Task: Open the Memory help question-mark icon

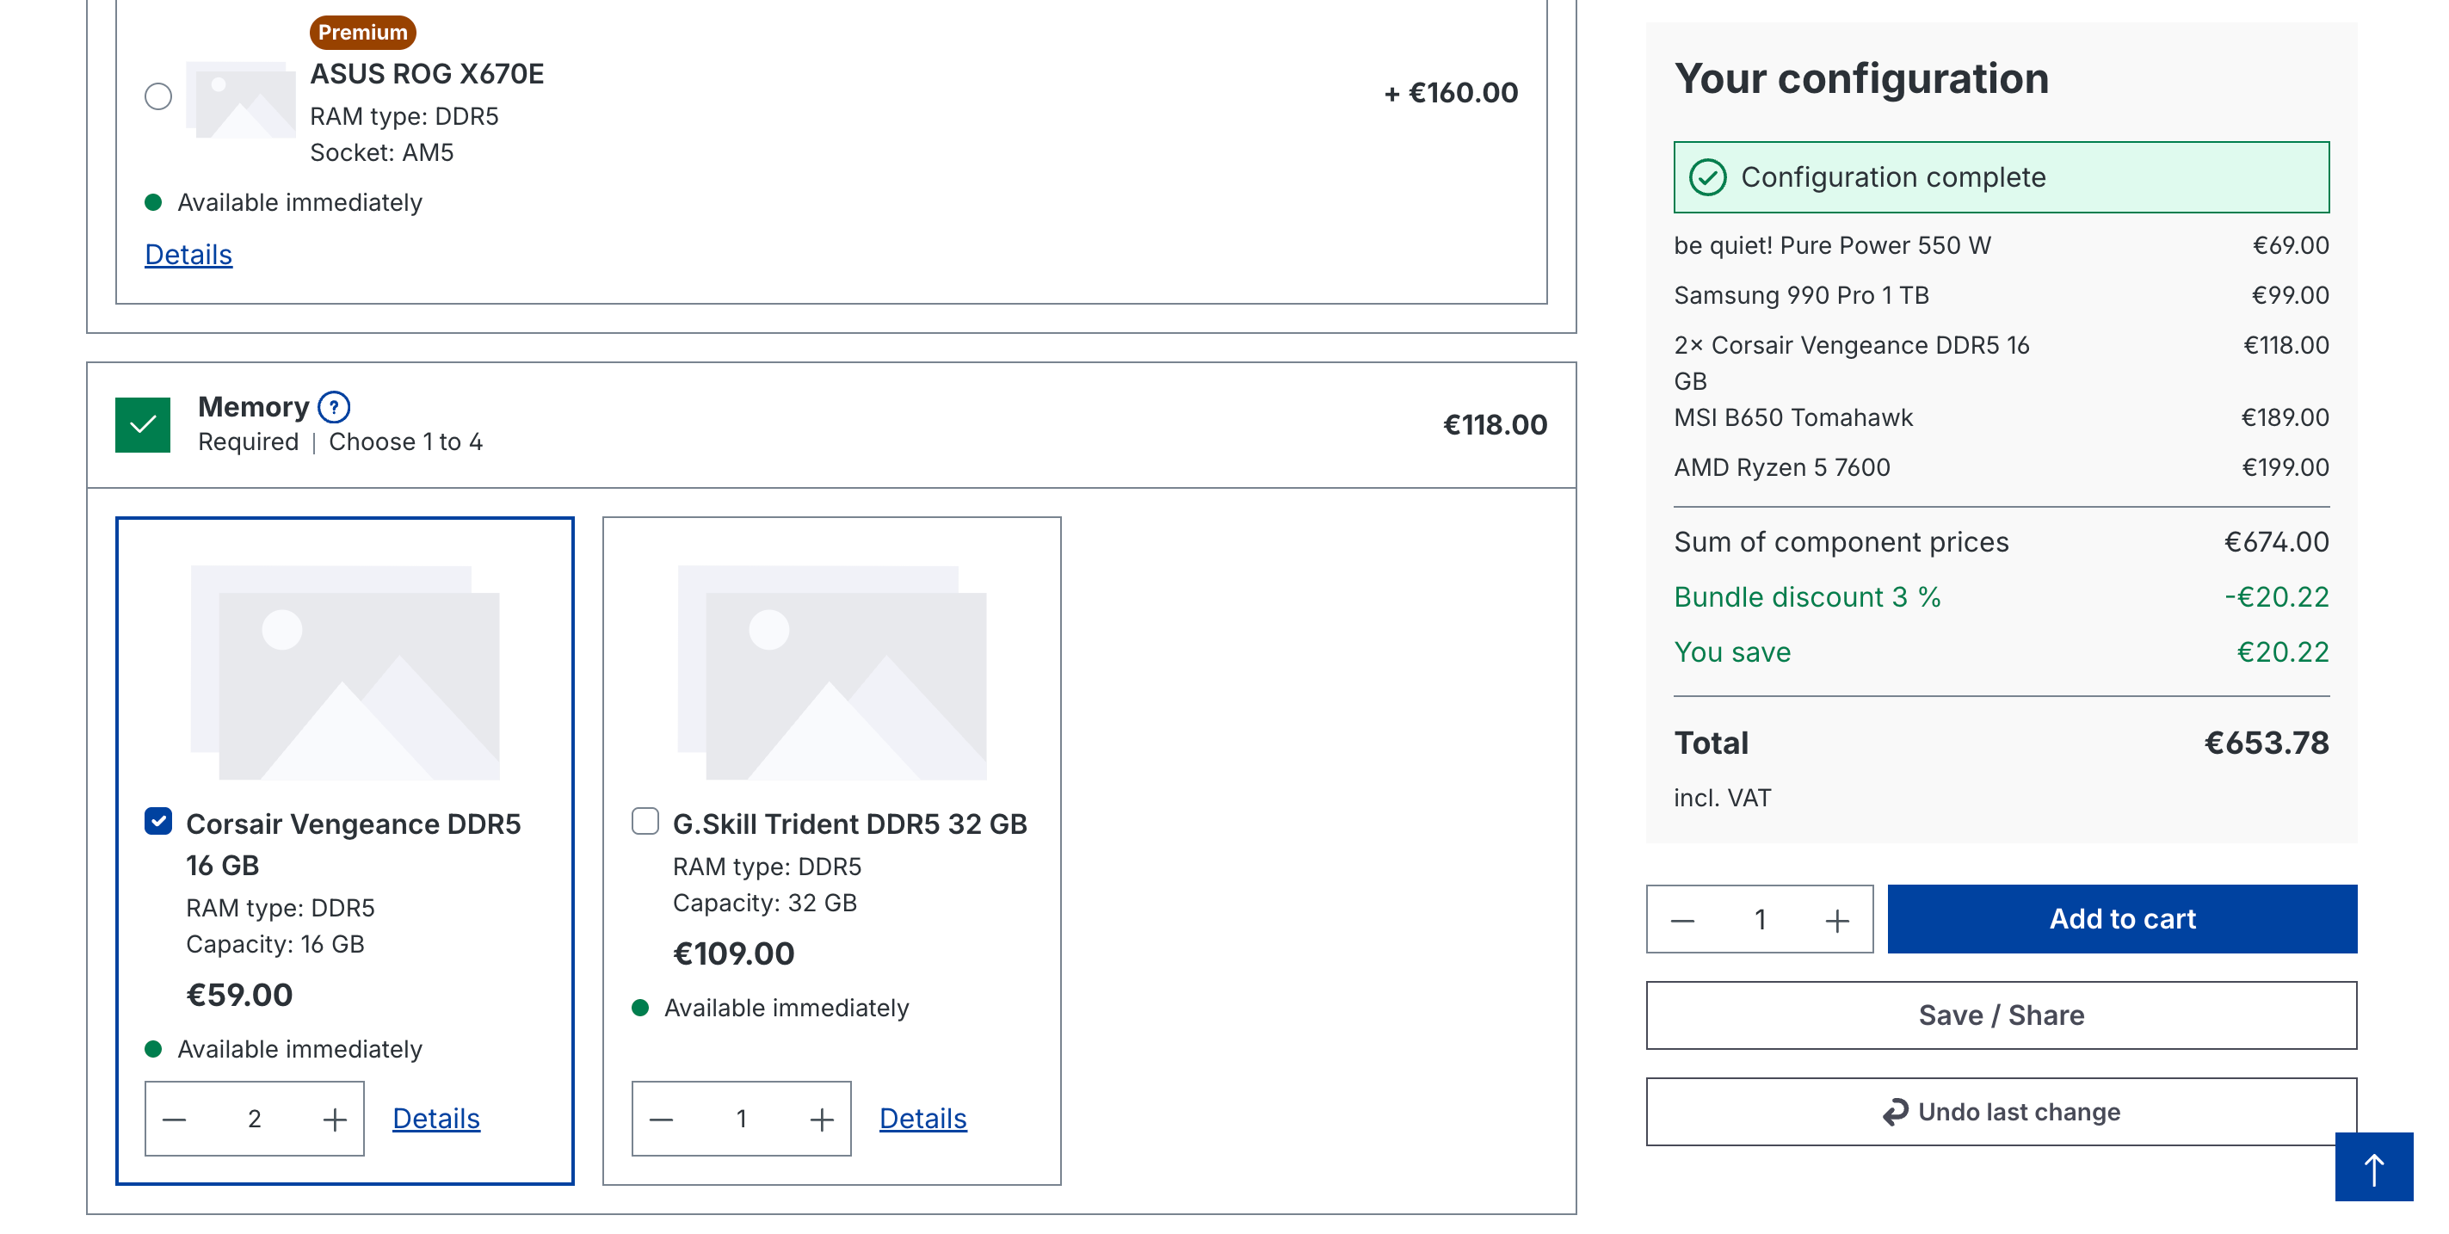Action: [334, 407]
